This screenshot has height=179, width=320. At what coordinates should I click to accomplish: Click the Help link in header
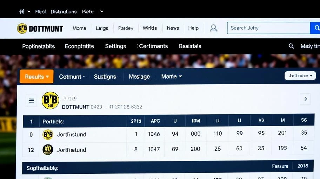click(193, 28)
